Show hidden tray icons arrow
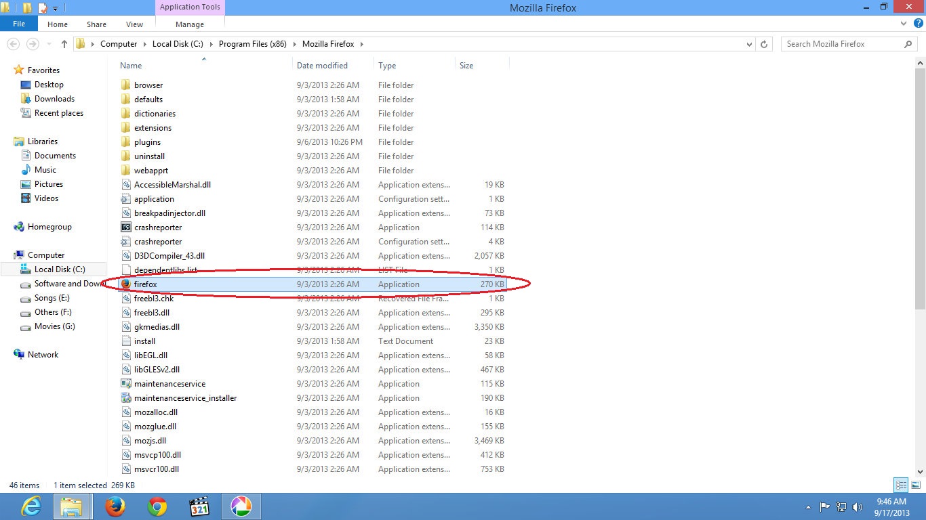Image resolution: width=926 pixels, height=520 pixels. (x=808, y=506)
